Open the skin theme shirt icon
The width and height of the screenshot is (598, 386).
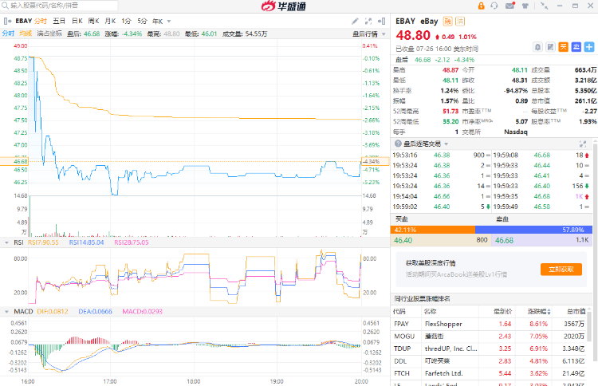pyautogui.click(x=525, y=6)
